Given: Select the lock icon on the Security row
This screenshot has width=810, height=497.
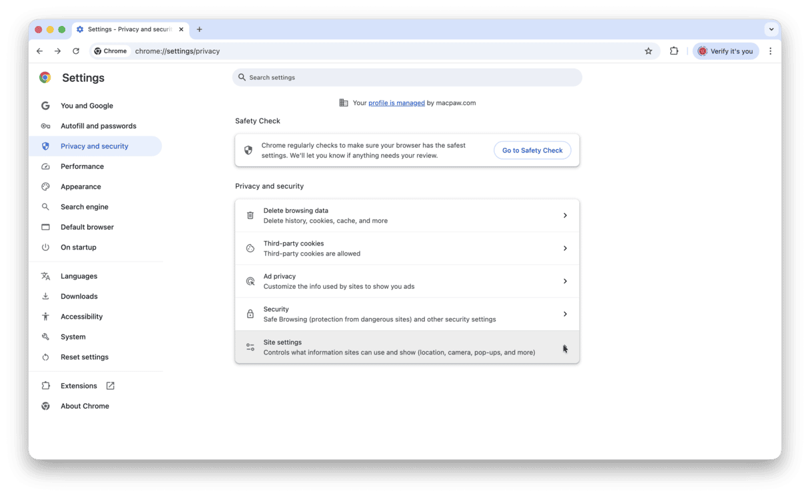Looking at the screenshot, I should [250, 313].
